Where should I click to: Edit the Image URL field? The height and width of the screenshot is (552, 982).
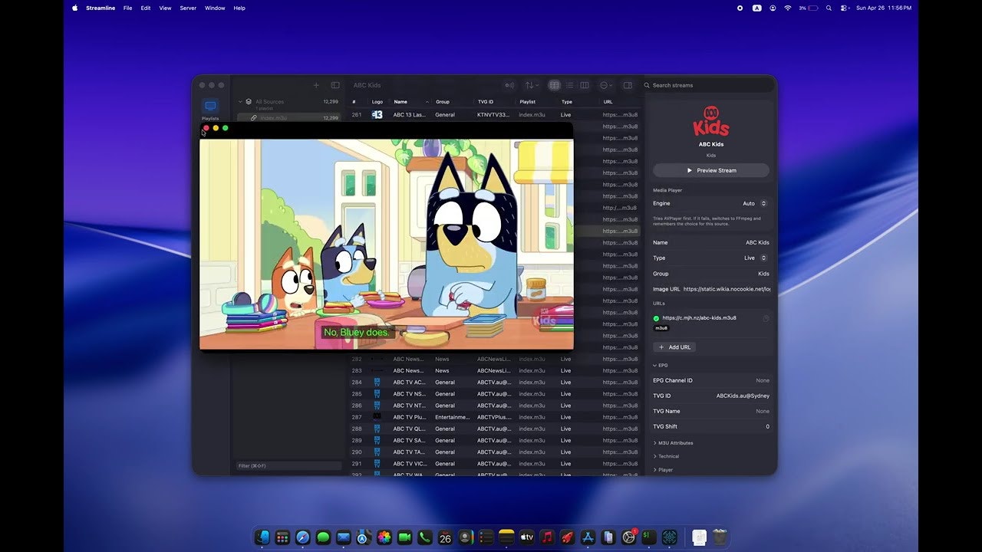tap(727, 289)
